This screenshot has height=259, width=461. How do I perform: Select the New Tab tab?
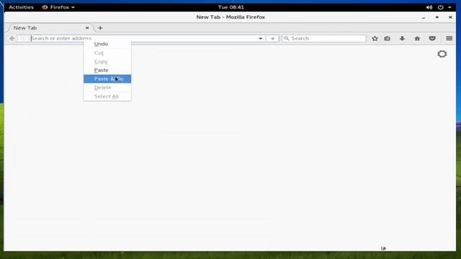(x=50, y=28)
